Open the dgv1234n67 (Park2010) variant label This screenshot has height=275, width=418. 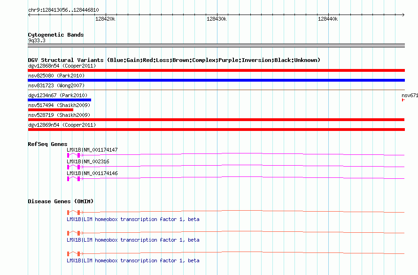coord(58,95)
